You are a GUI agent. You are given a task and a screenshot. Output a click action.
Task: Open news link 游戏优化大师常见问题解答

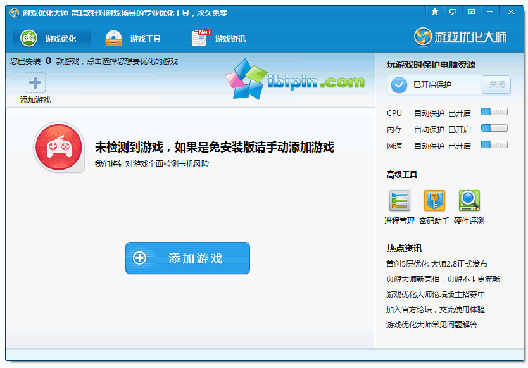point(432,324)
